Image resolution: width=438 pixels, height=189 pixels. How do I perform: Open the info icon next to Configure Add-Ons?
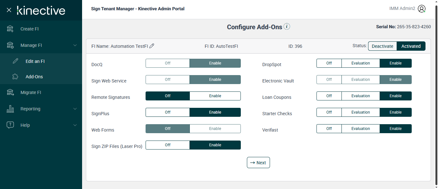point(287,27)
